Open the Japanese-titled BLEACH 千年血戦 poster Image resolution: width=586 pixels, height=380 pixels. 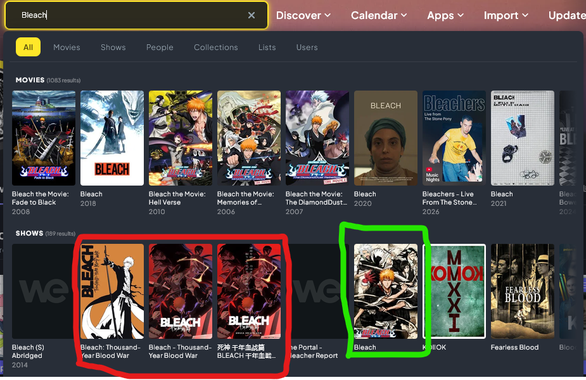[x=249, y=291]
